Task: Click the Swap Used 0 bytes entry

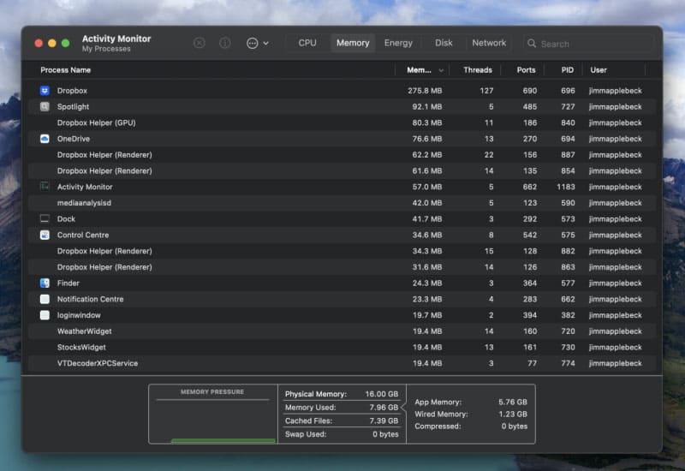Action: (x=342, y=434)
